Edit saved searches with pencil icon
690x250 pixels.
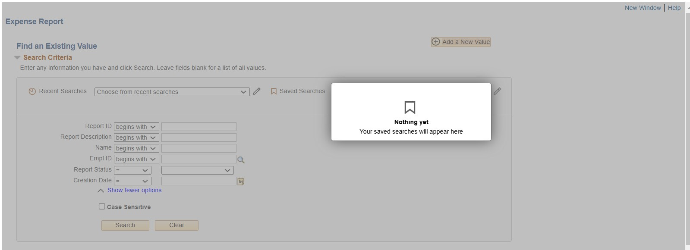click(497, 91)
